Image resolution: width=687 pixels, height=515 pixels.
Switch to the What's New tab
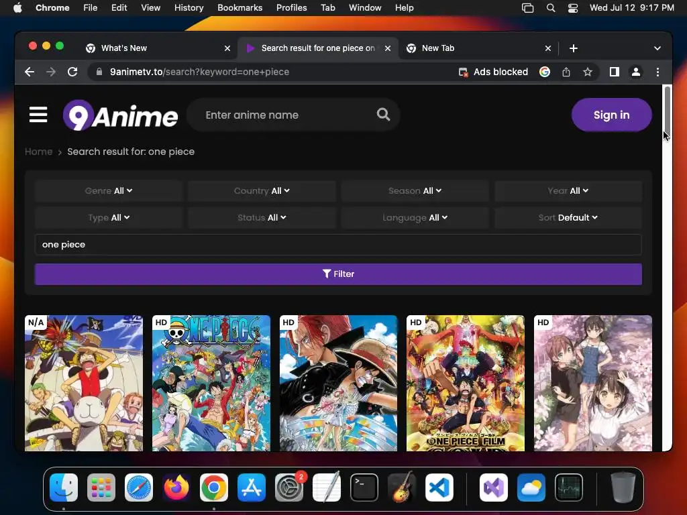(x=158, y=48)
